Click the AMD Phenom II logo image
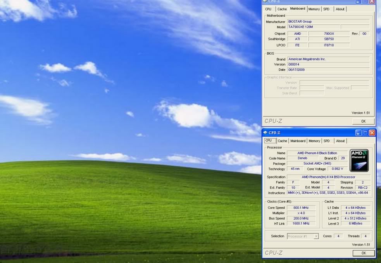The width and height of the screenshot is (381, 263). point(359,160)
